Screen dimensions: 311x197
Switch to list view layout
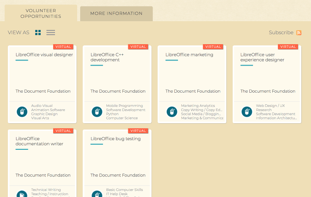click(x=51, y=32)
